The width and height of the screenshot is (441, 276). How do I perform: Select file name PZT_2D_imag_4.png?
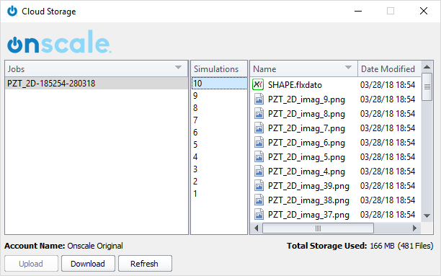click(306, 172)
